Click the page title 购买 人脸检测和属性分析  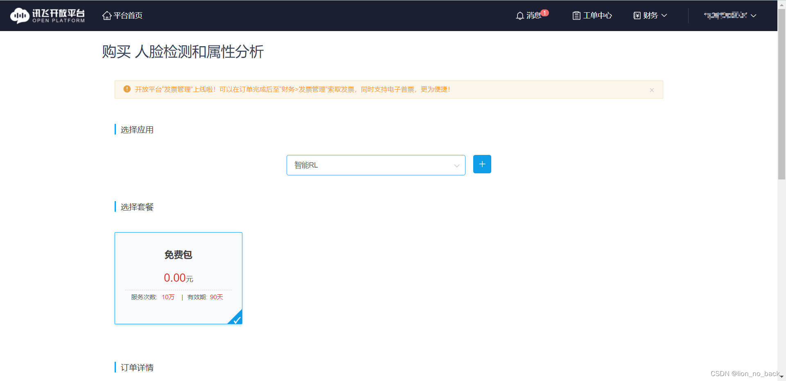183,52
